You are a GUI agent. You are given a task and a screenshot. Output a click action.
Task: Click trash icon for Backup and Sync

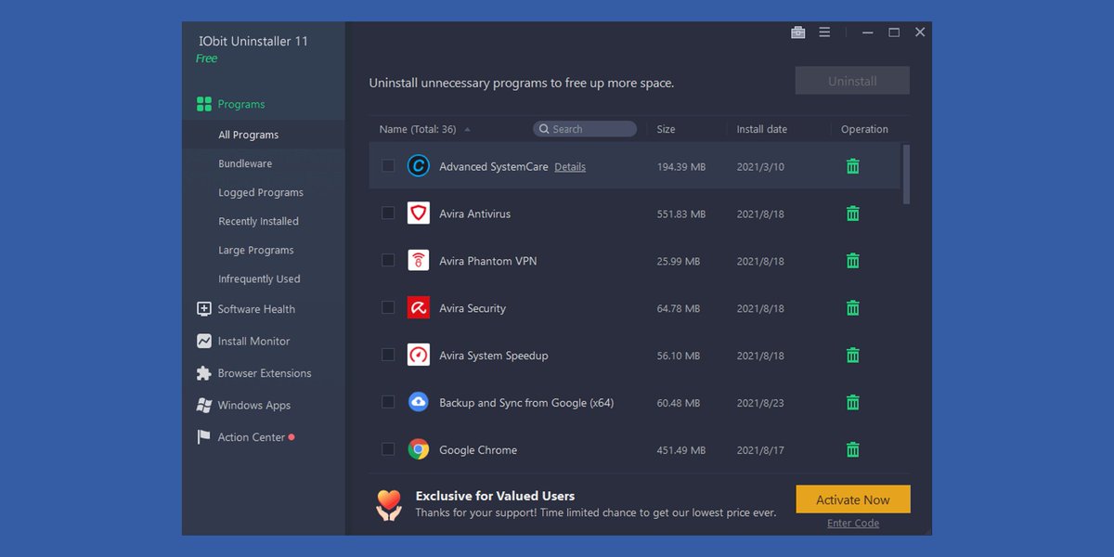tap(852, 403)
